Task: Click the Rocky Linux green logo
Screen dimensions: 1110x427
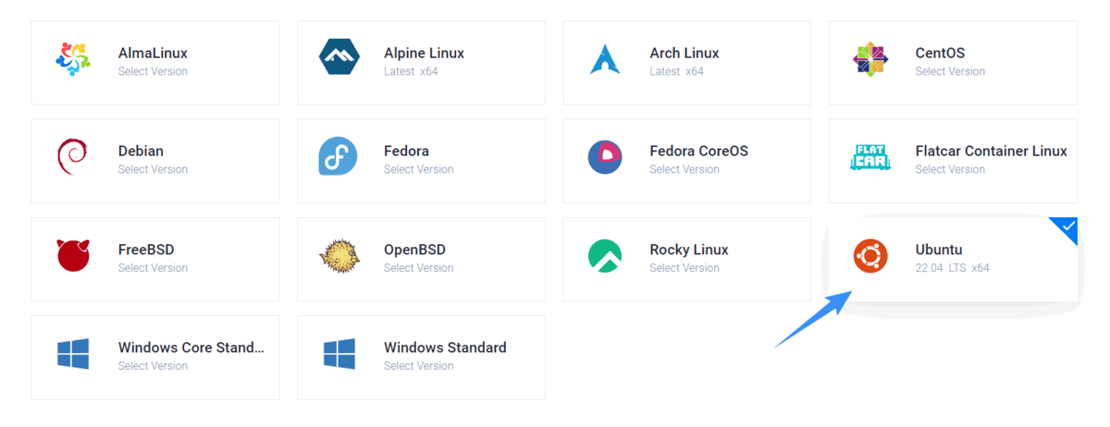Action: (605, 255)
